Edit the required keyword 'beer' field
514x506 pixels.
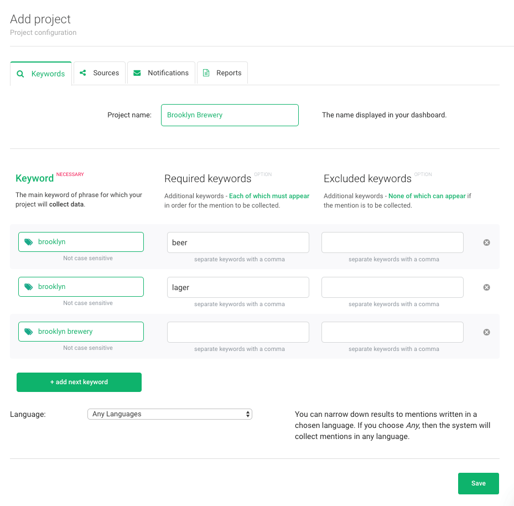pyautogui.click(x=238, y=242)
